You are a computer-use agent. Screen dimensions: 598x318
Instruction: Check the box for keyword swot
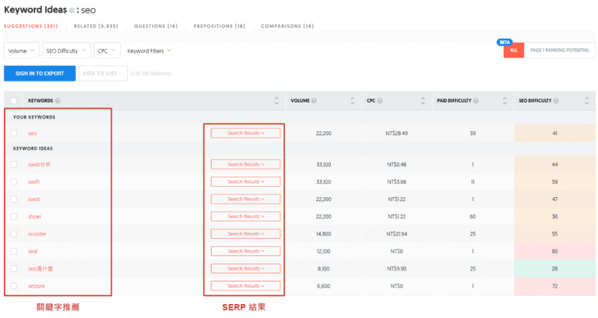14,199
